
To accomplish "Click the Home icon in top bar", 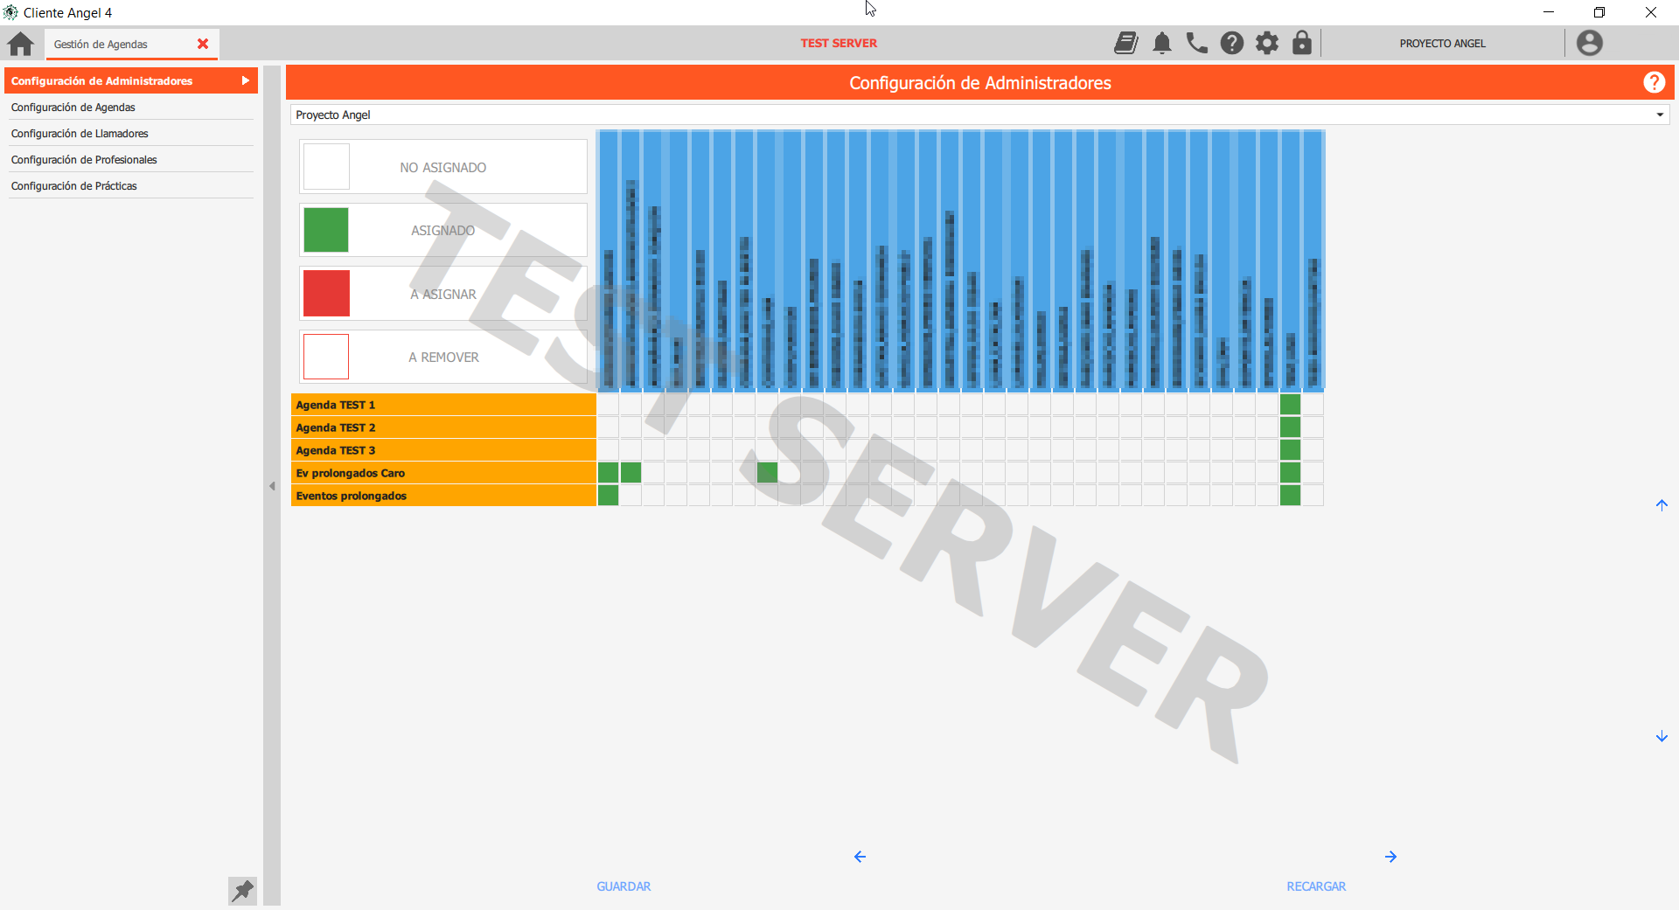I will click(20, 44).
